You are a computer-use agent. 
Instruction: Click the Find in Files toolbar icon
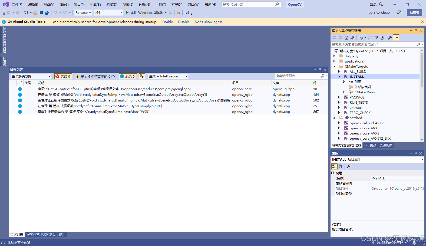pos(178,13)
